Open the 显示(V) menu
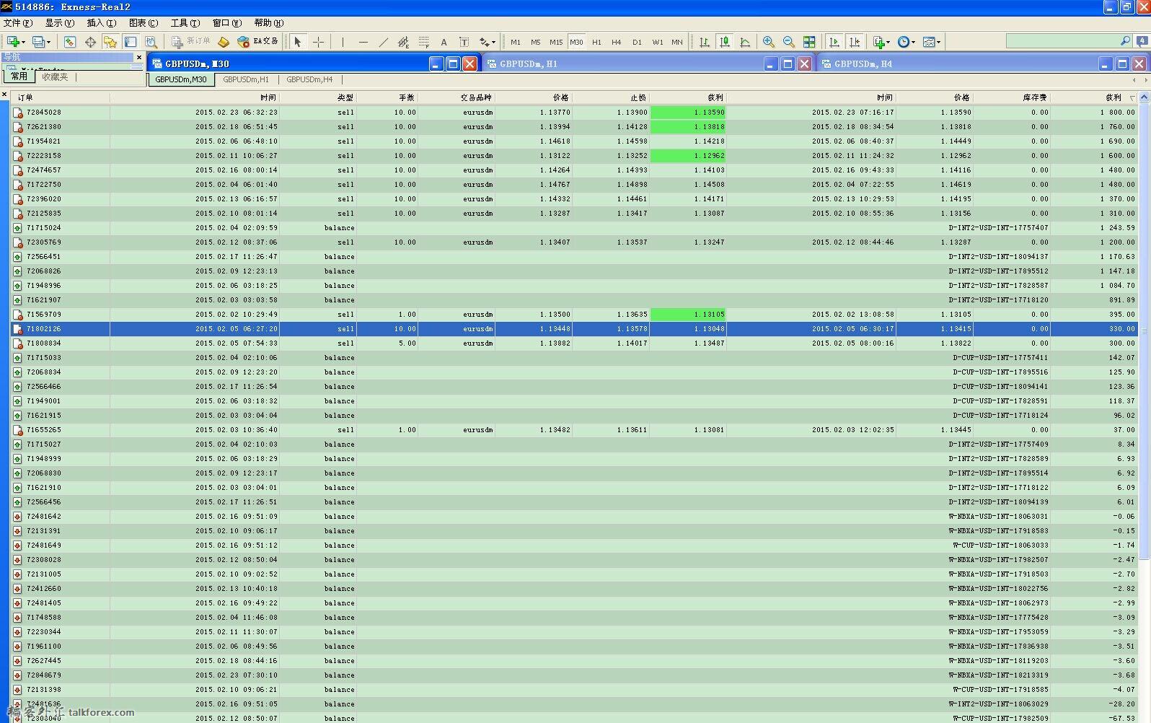 point(60,23)
